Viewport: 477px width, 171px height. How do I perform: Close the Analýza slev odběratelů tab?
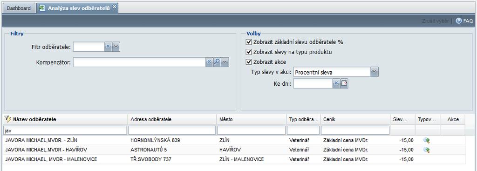(115, 7)
